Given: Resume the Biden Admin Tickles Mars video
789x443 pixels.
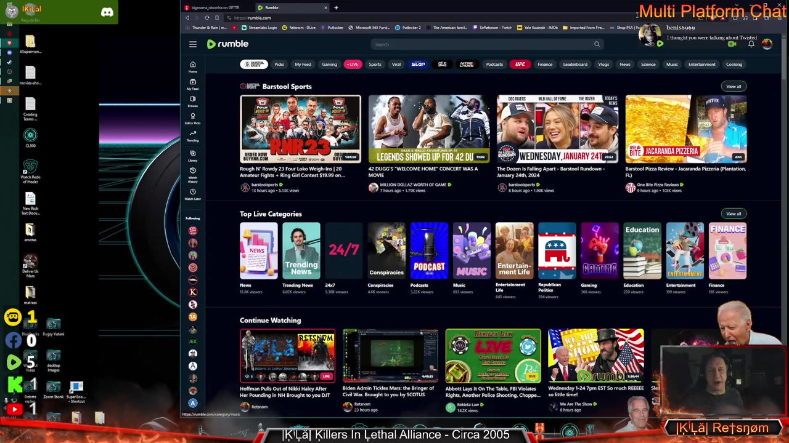Looking at the screenshot, I should click(390, 356).
